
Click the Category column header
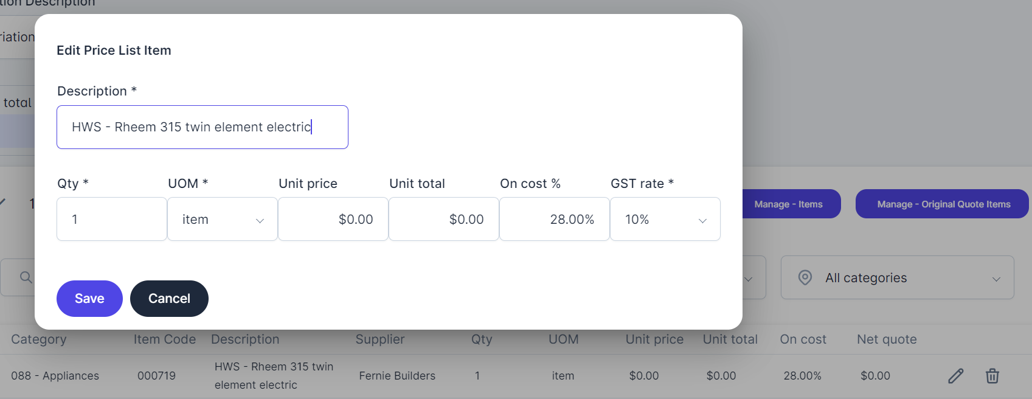pos(39,339)
